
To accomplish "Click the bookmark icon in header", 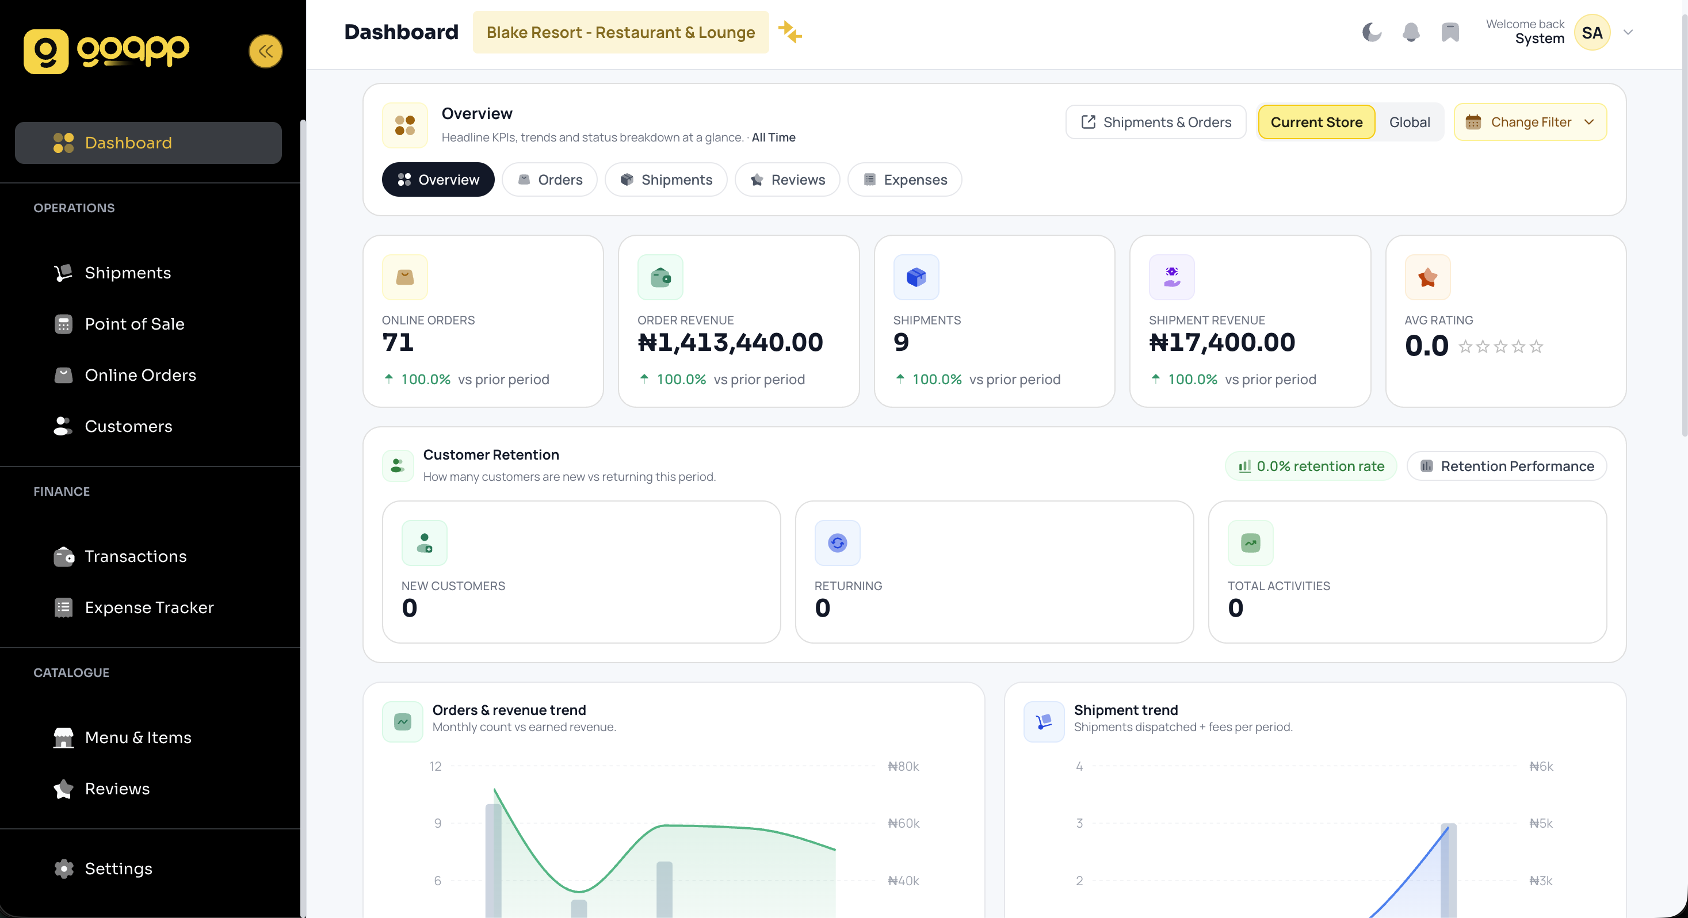I will (x=1450, y=32).
